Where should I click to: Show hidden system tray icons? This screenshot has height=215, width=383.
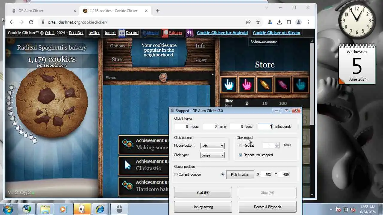pos(331,210)
